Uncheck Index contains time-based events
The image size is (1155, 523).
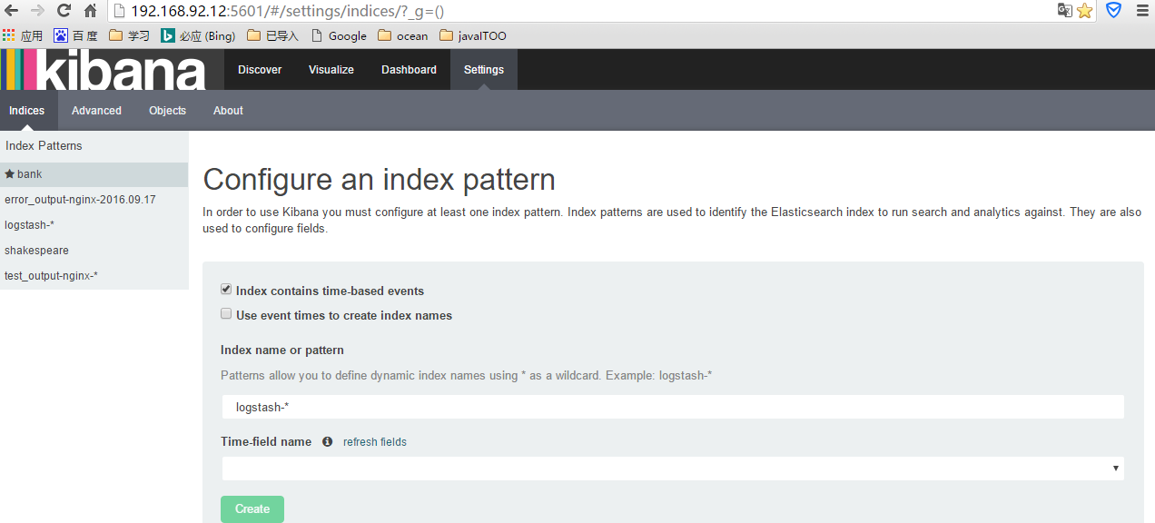[x=226, y=290]
